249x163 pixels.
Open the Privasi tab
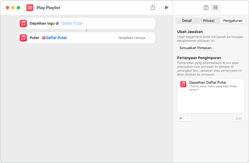209,21
